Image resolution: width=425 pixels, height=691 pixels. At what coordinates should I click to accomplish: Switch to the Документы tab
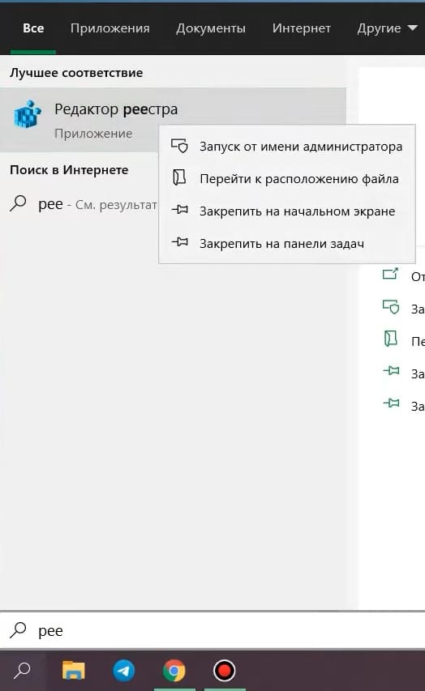(211, 28)
